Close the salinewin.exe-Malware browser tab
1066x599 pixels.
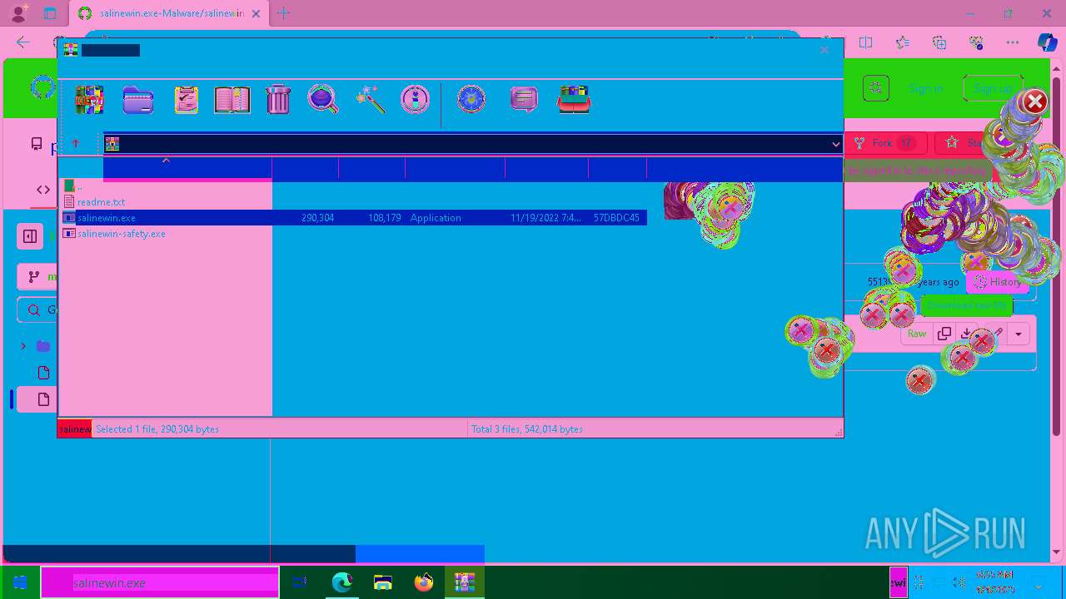coord(256,13)
